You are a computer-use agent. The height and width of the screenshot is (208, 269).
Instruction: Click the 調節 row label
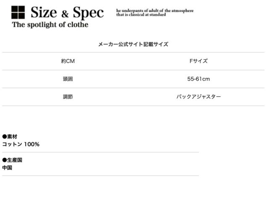click(x=68, y=97)
